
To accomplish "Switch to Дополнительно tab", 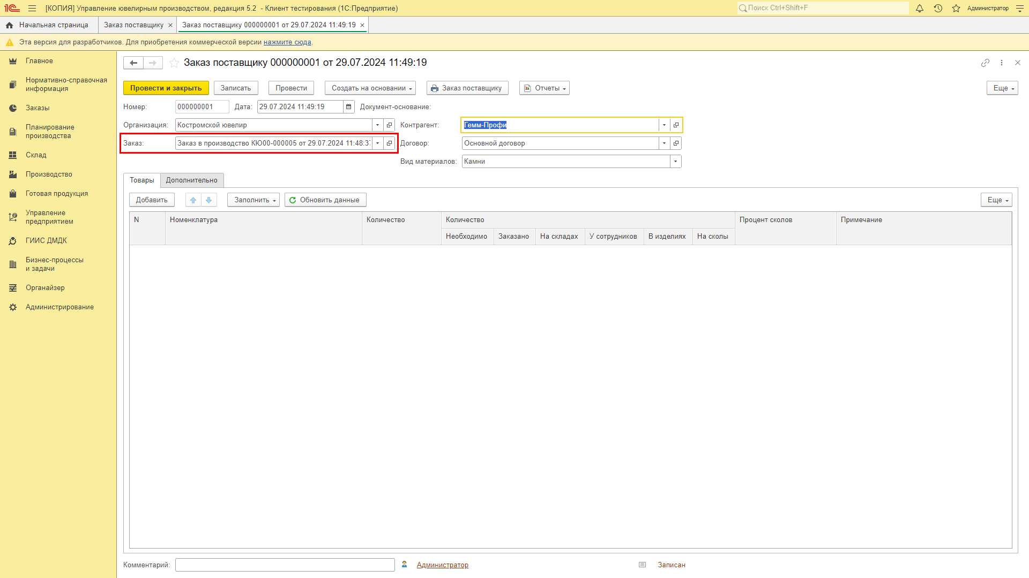I will click(x=192, y=180).
